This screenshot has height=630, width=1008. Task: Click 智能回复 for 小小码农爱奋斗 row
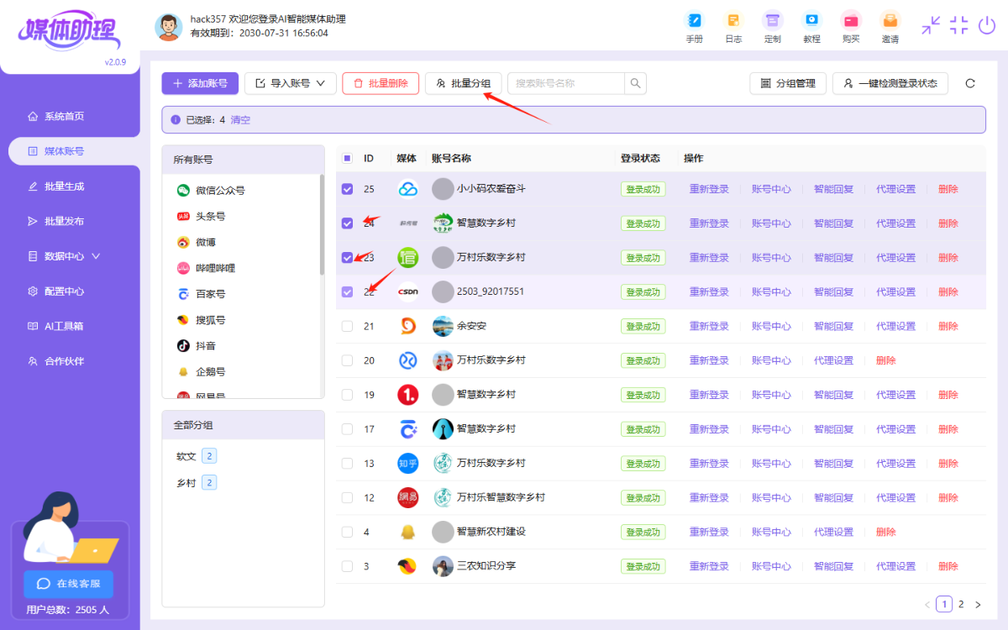[x=833, y=189]
